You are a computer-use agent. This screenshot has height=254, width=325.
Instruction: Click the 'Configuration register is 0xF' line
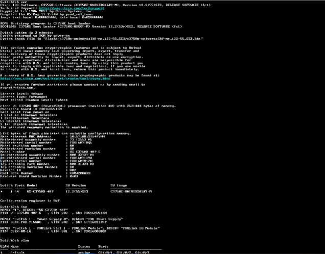point(30,201)
